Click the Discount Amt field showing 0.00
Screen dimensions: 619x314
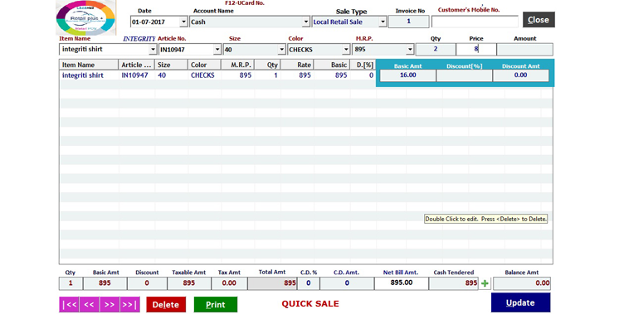point(521,75)
